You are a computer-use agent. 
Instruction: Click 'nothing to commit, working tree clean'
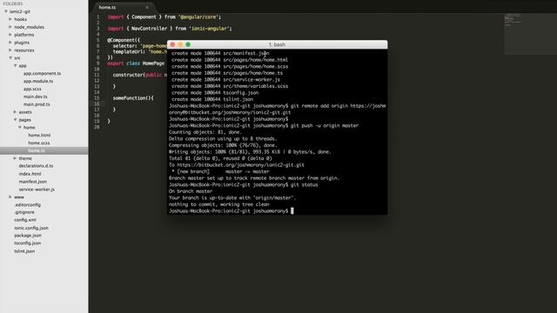click(x=218, y=204)
